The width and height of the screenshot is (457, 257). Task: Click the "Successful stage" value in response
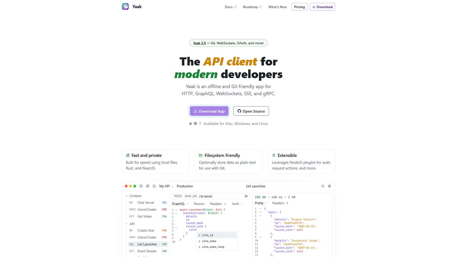click(x=305, y=241)
